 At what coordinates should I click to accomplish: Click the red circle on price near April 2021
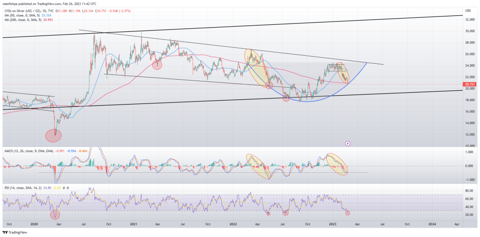(157, 65)
